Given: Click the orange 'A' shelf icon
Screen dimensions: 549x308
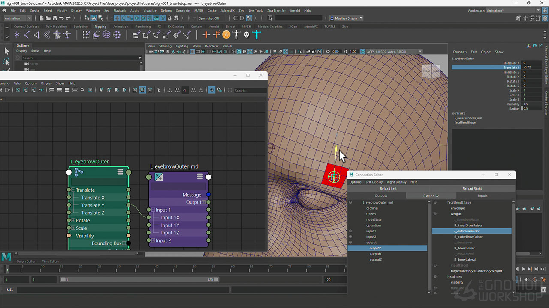Looking at the screenshot, I should click(226, 35).
